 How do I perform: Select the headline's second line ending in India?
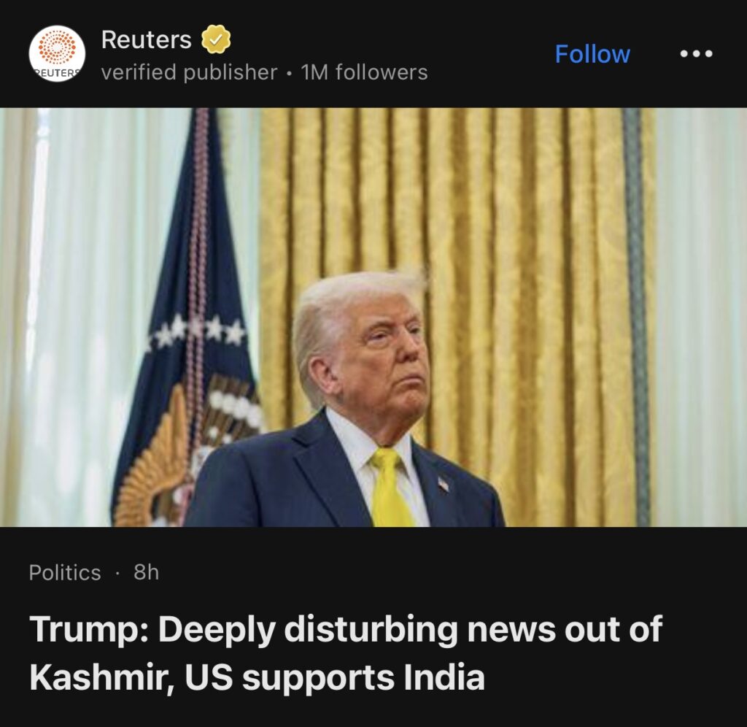pos(257,677)
